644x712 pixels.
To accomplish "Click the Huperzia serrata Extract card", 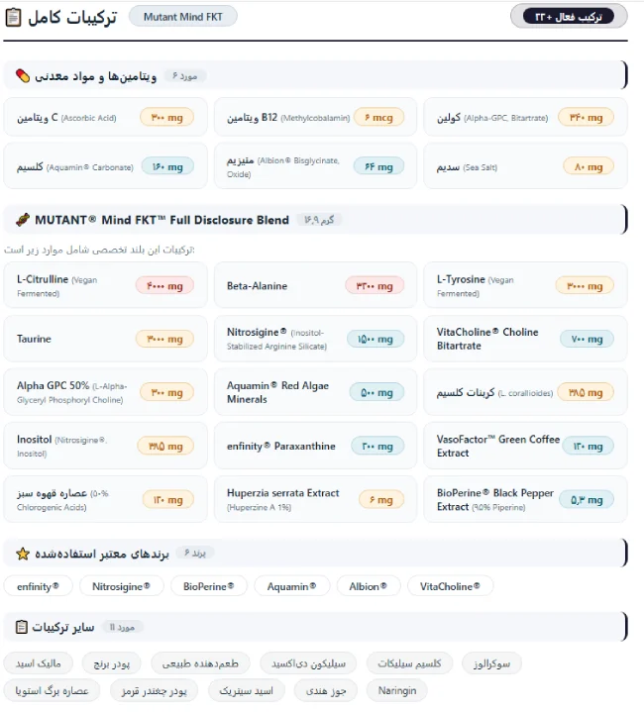I will click(x=315, y=499).
